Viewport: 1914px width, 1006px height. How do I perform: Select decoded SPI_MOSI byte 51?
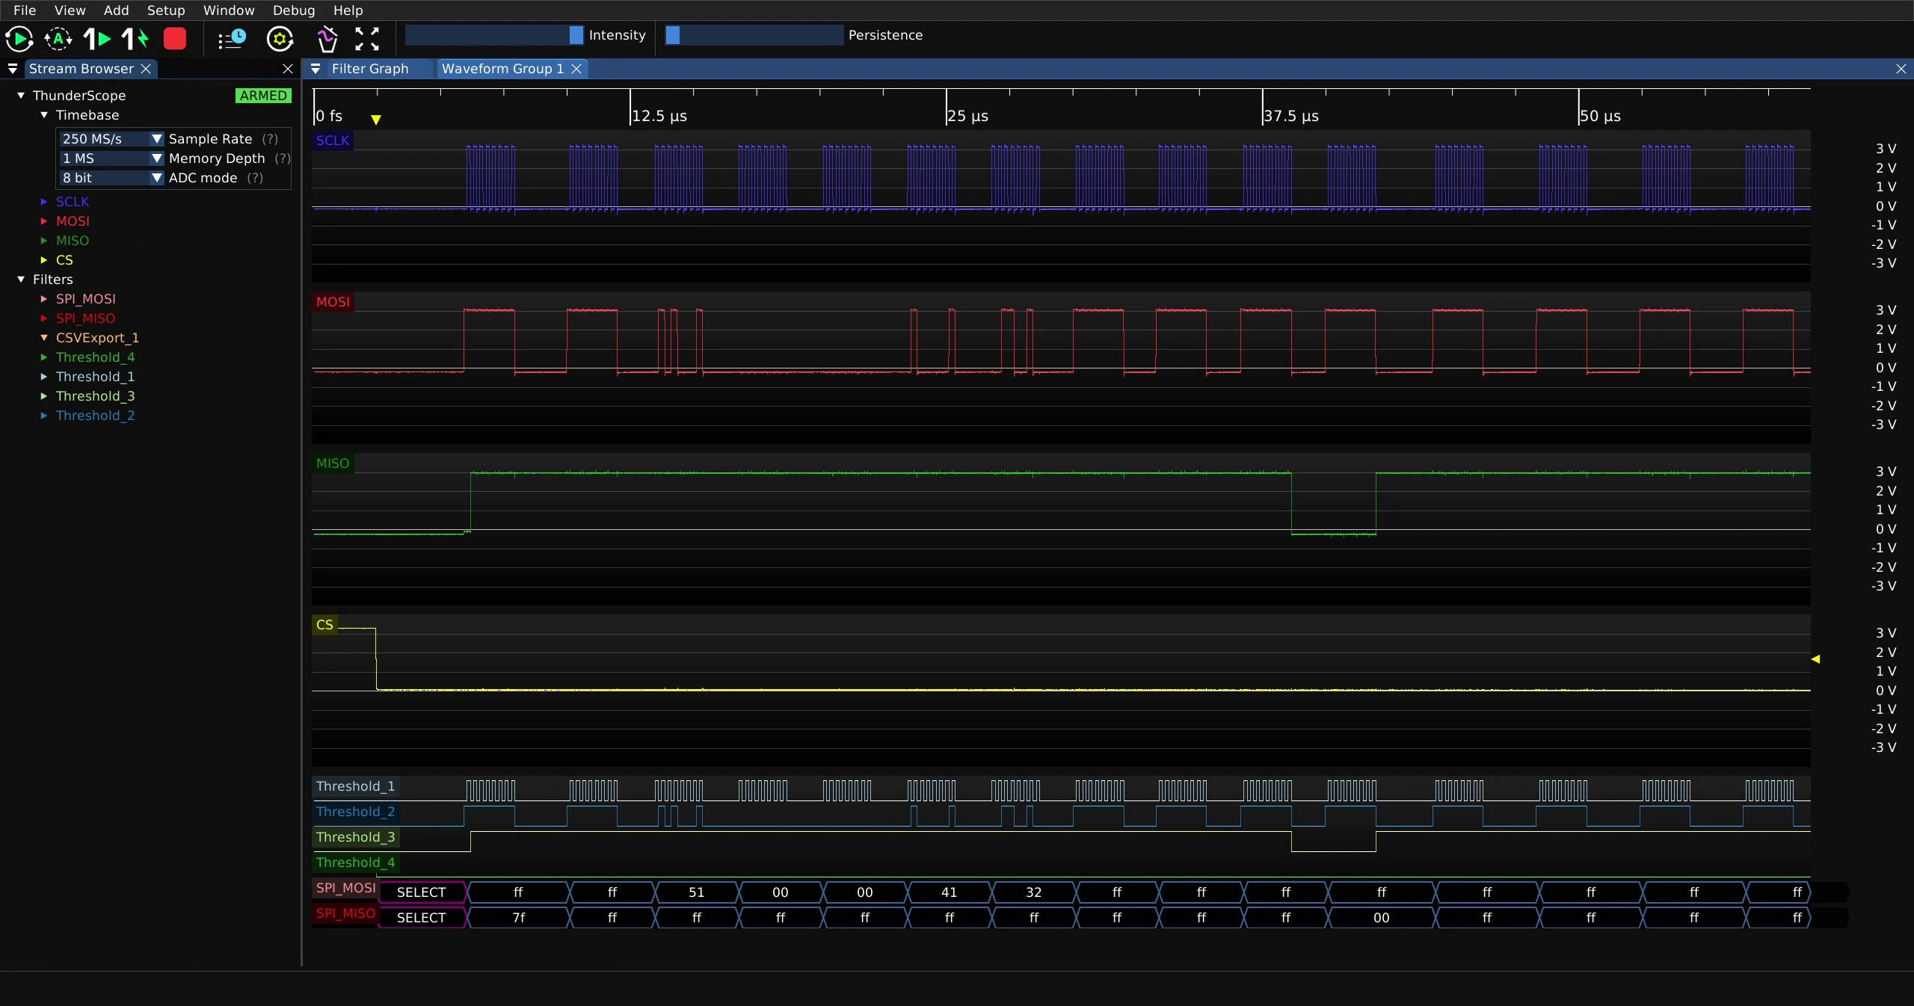point(696,892)
